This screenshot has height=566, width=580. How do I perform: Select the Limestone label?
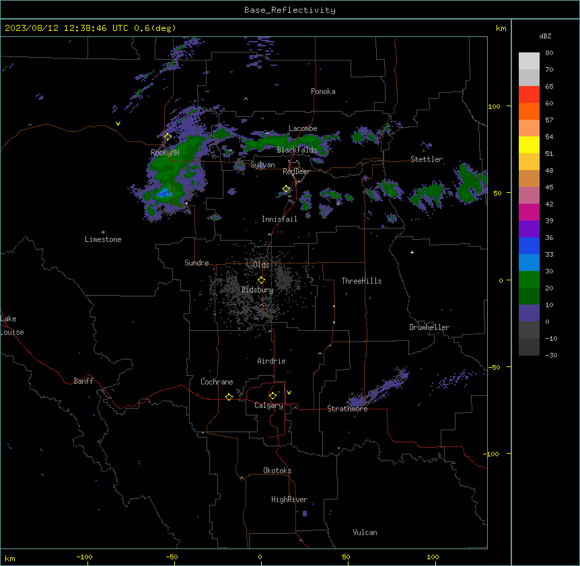[103, 239]
